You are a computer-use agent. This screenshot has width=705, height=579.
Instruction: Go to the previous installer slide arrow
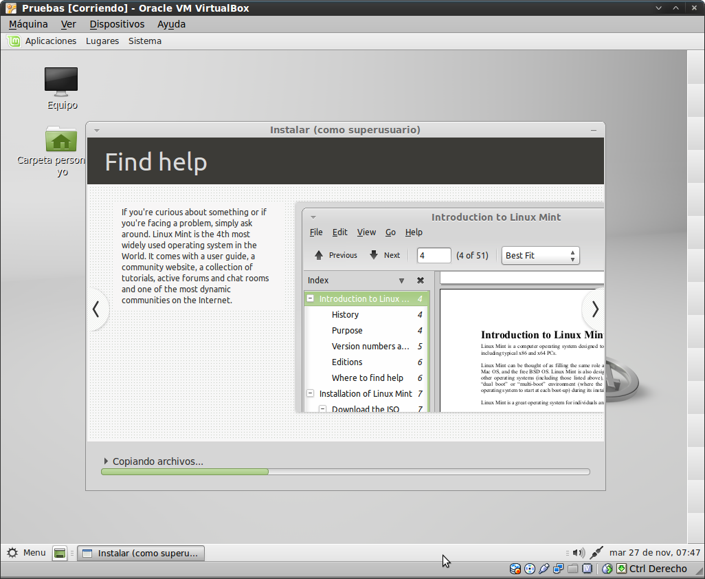coord(96,309)
